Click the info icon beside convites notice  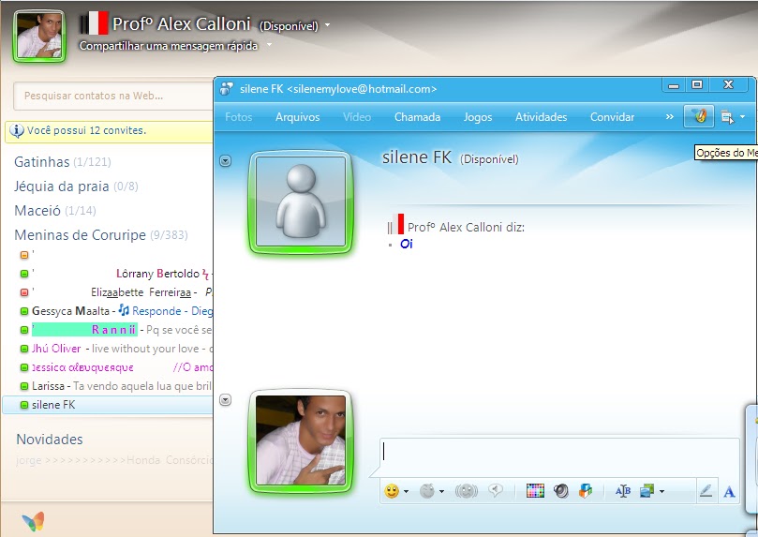pyautogui.click(x=17, y=130)
